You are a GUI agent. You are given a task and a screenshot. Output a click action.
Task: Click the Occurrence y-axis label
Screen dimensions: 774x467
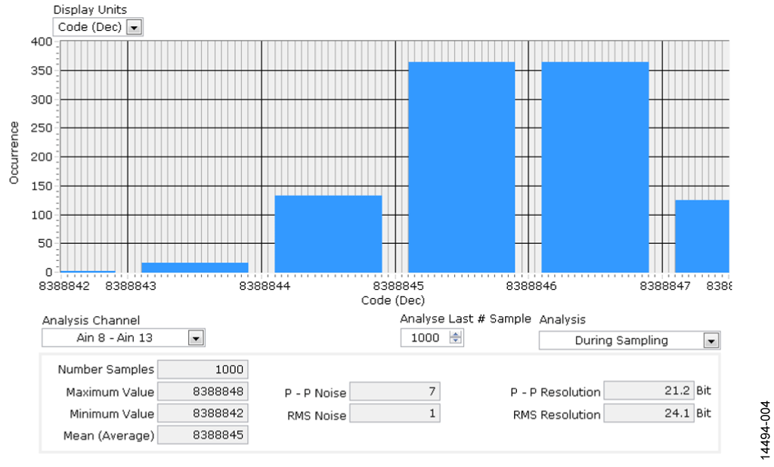click(x=14, y=153)
